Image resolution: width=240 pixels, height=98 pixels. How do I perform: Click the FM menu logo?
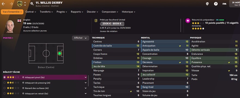click(x=224, y=4)
